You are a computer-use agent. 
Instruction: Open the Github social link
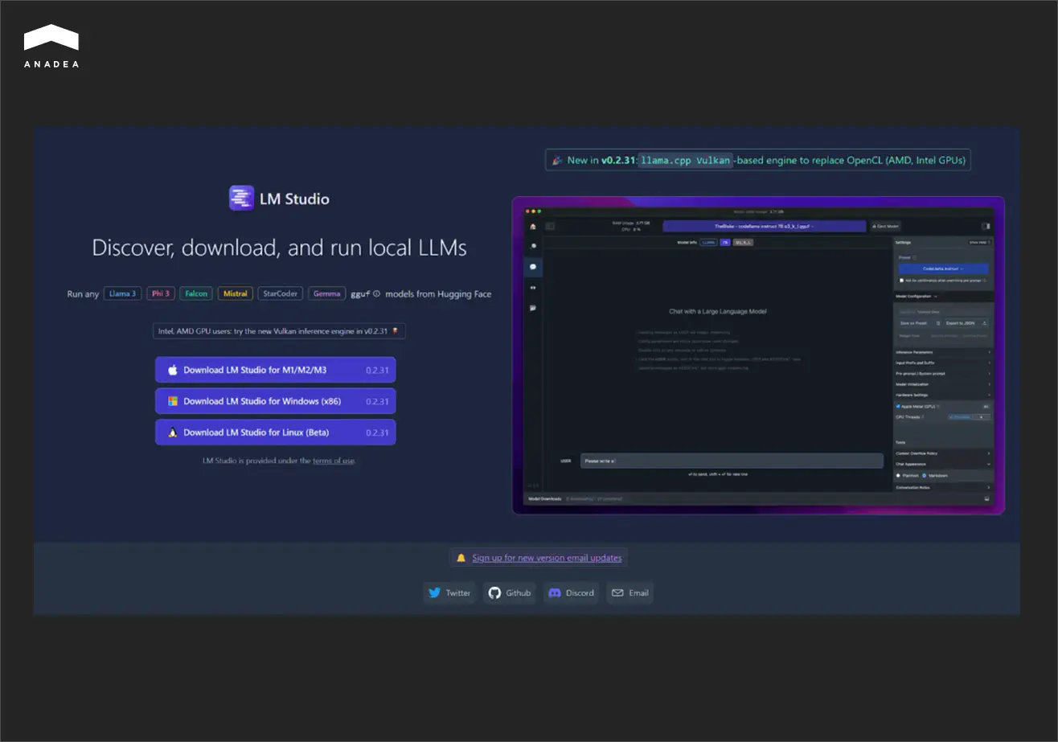510,593
